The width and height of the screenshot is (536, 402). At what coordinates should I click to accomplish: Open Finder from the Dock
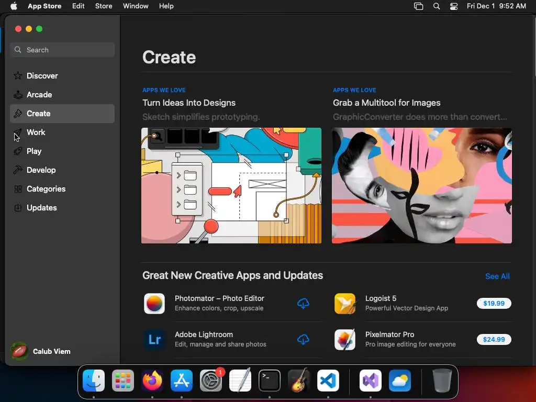[x=94, y=381]
